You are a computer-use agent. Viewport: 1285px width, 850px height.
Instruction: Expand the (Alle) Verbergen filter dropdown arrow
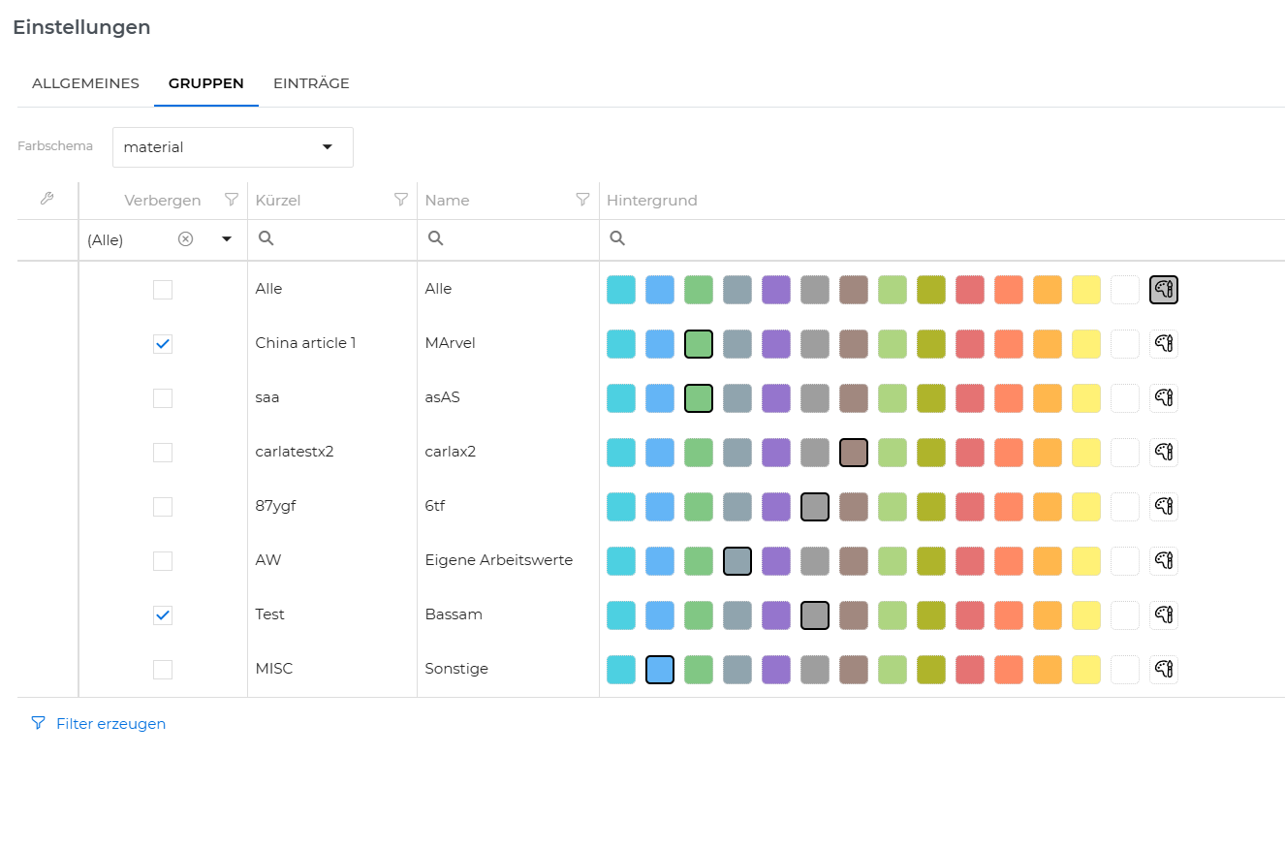[x=227, y=239]
